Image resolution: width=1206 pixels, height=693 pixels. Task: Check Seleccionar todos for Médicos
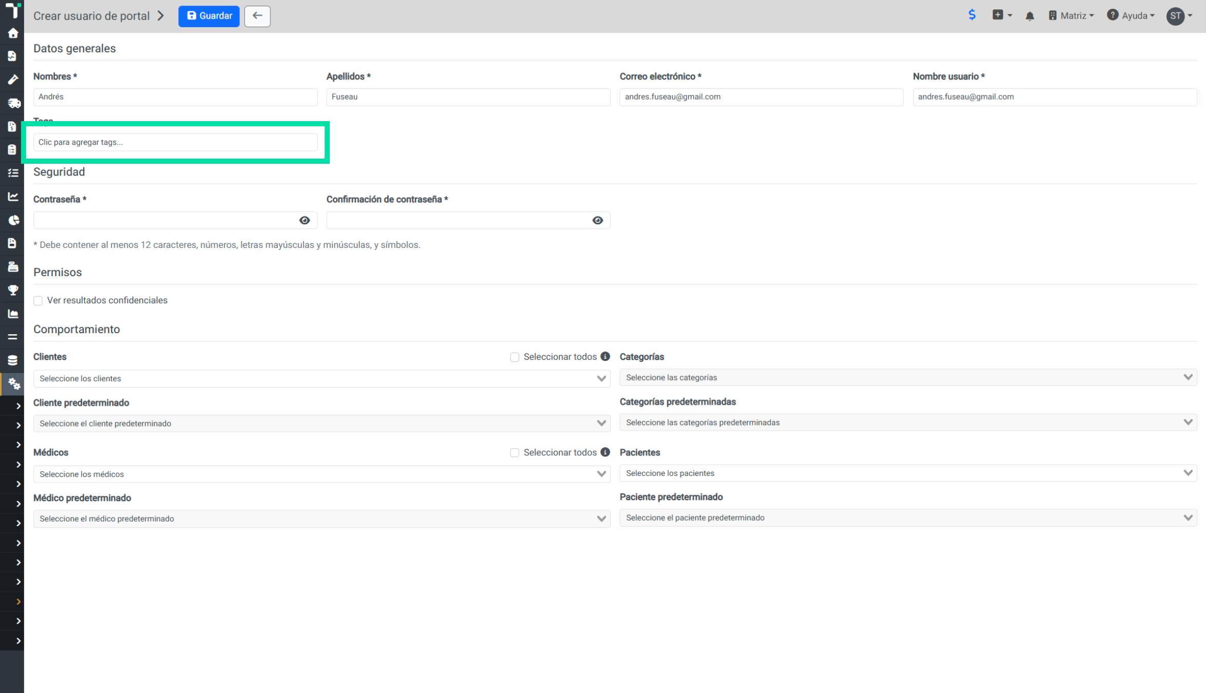click(x=515, y=453)
